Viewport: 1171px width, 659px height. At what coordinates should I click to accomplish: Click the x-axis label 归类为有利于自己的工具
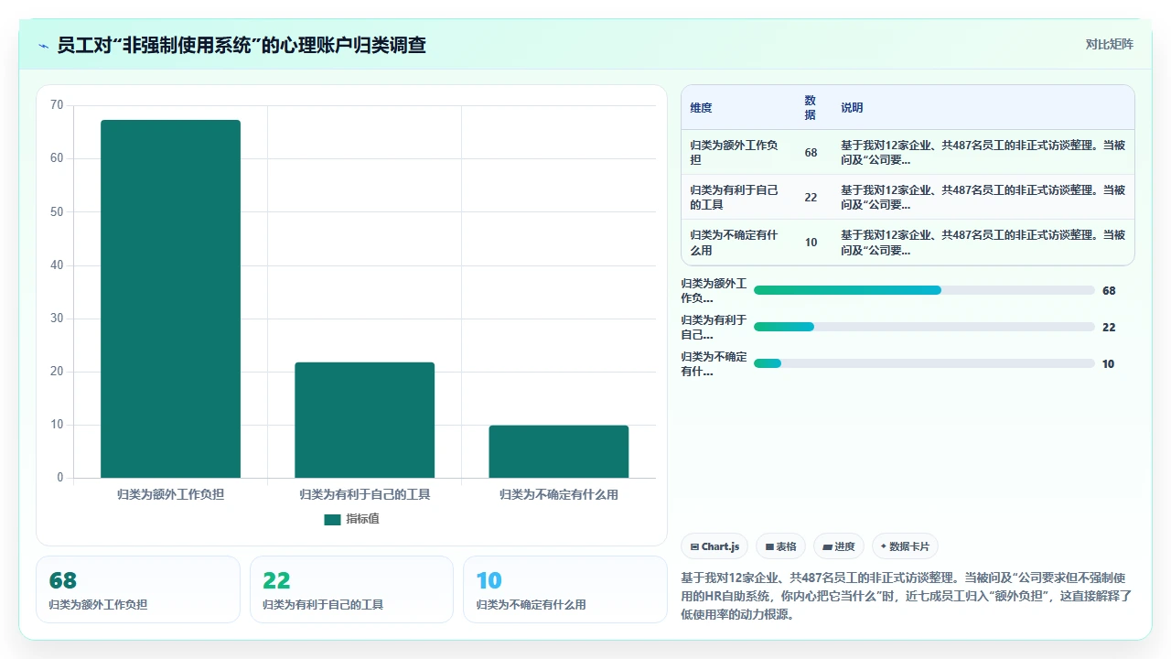(x=364, y=494)
